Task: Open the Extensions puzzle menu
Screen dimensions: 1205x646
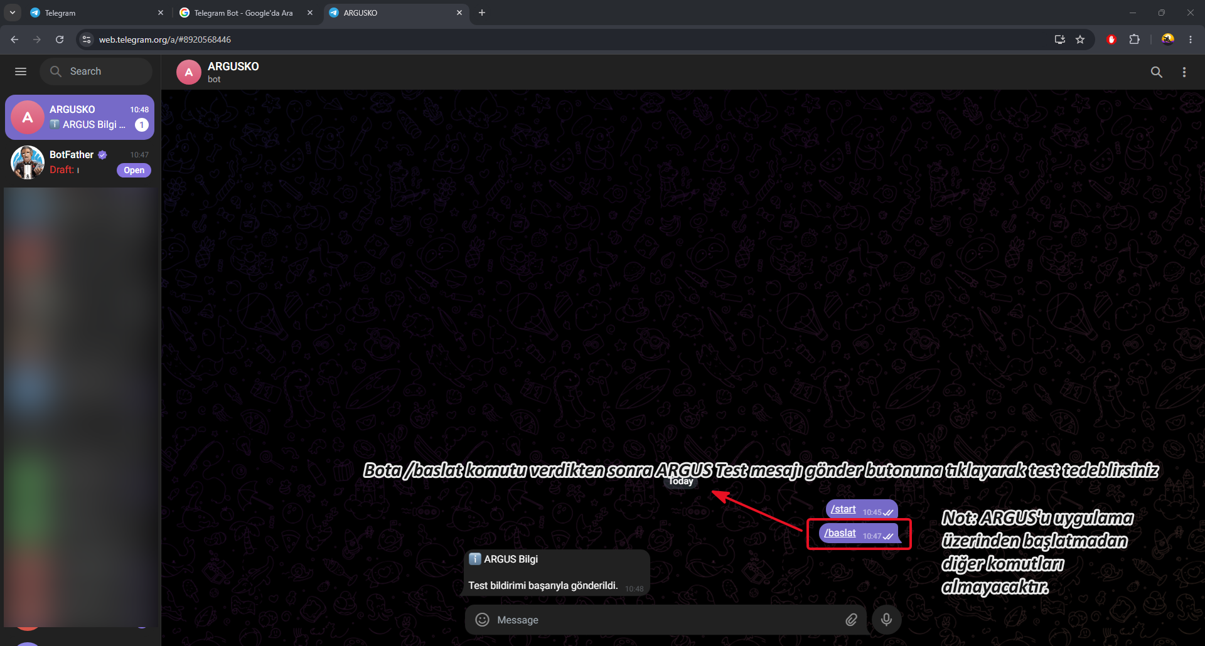Action: coord(1134,40)
